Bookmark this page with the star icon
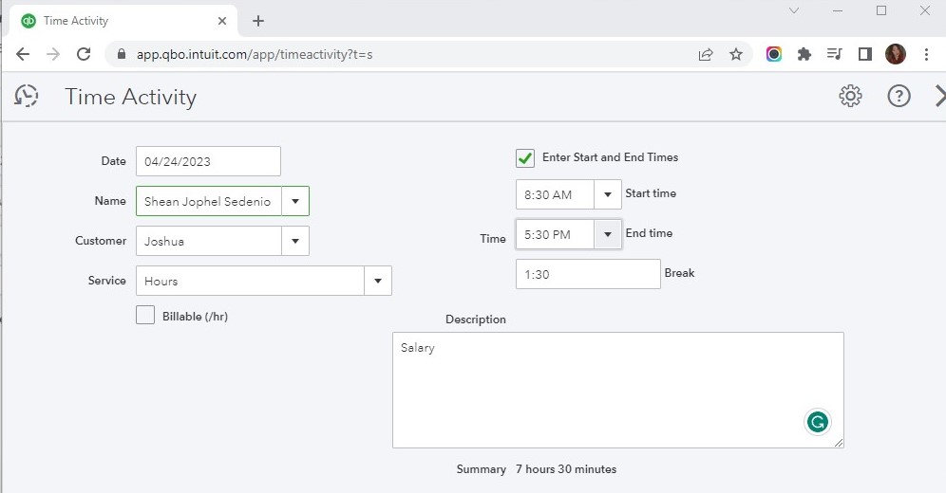The height and width of the screenshot is (493, 946). [x=736, y=54]
